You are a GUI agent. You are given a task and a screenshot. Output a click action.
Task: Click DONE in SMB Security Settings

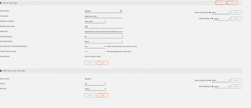(102, 96)
